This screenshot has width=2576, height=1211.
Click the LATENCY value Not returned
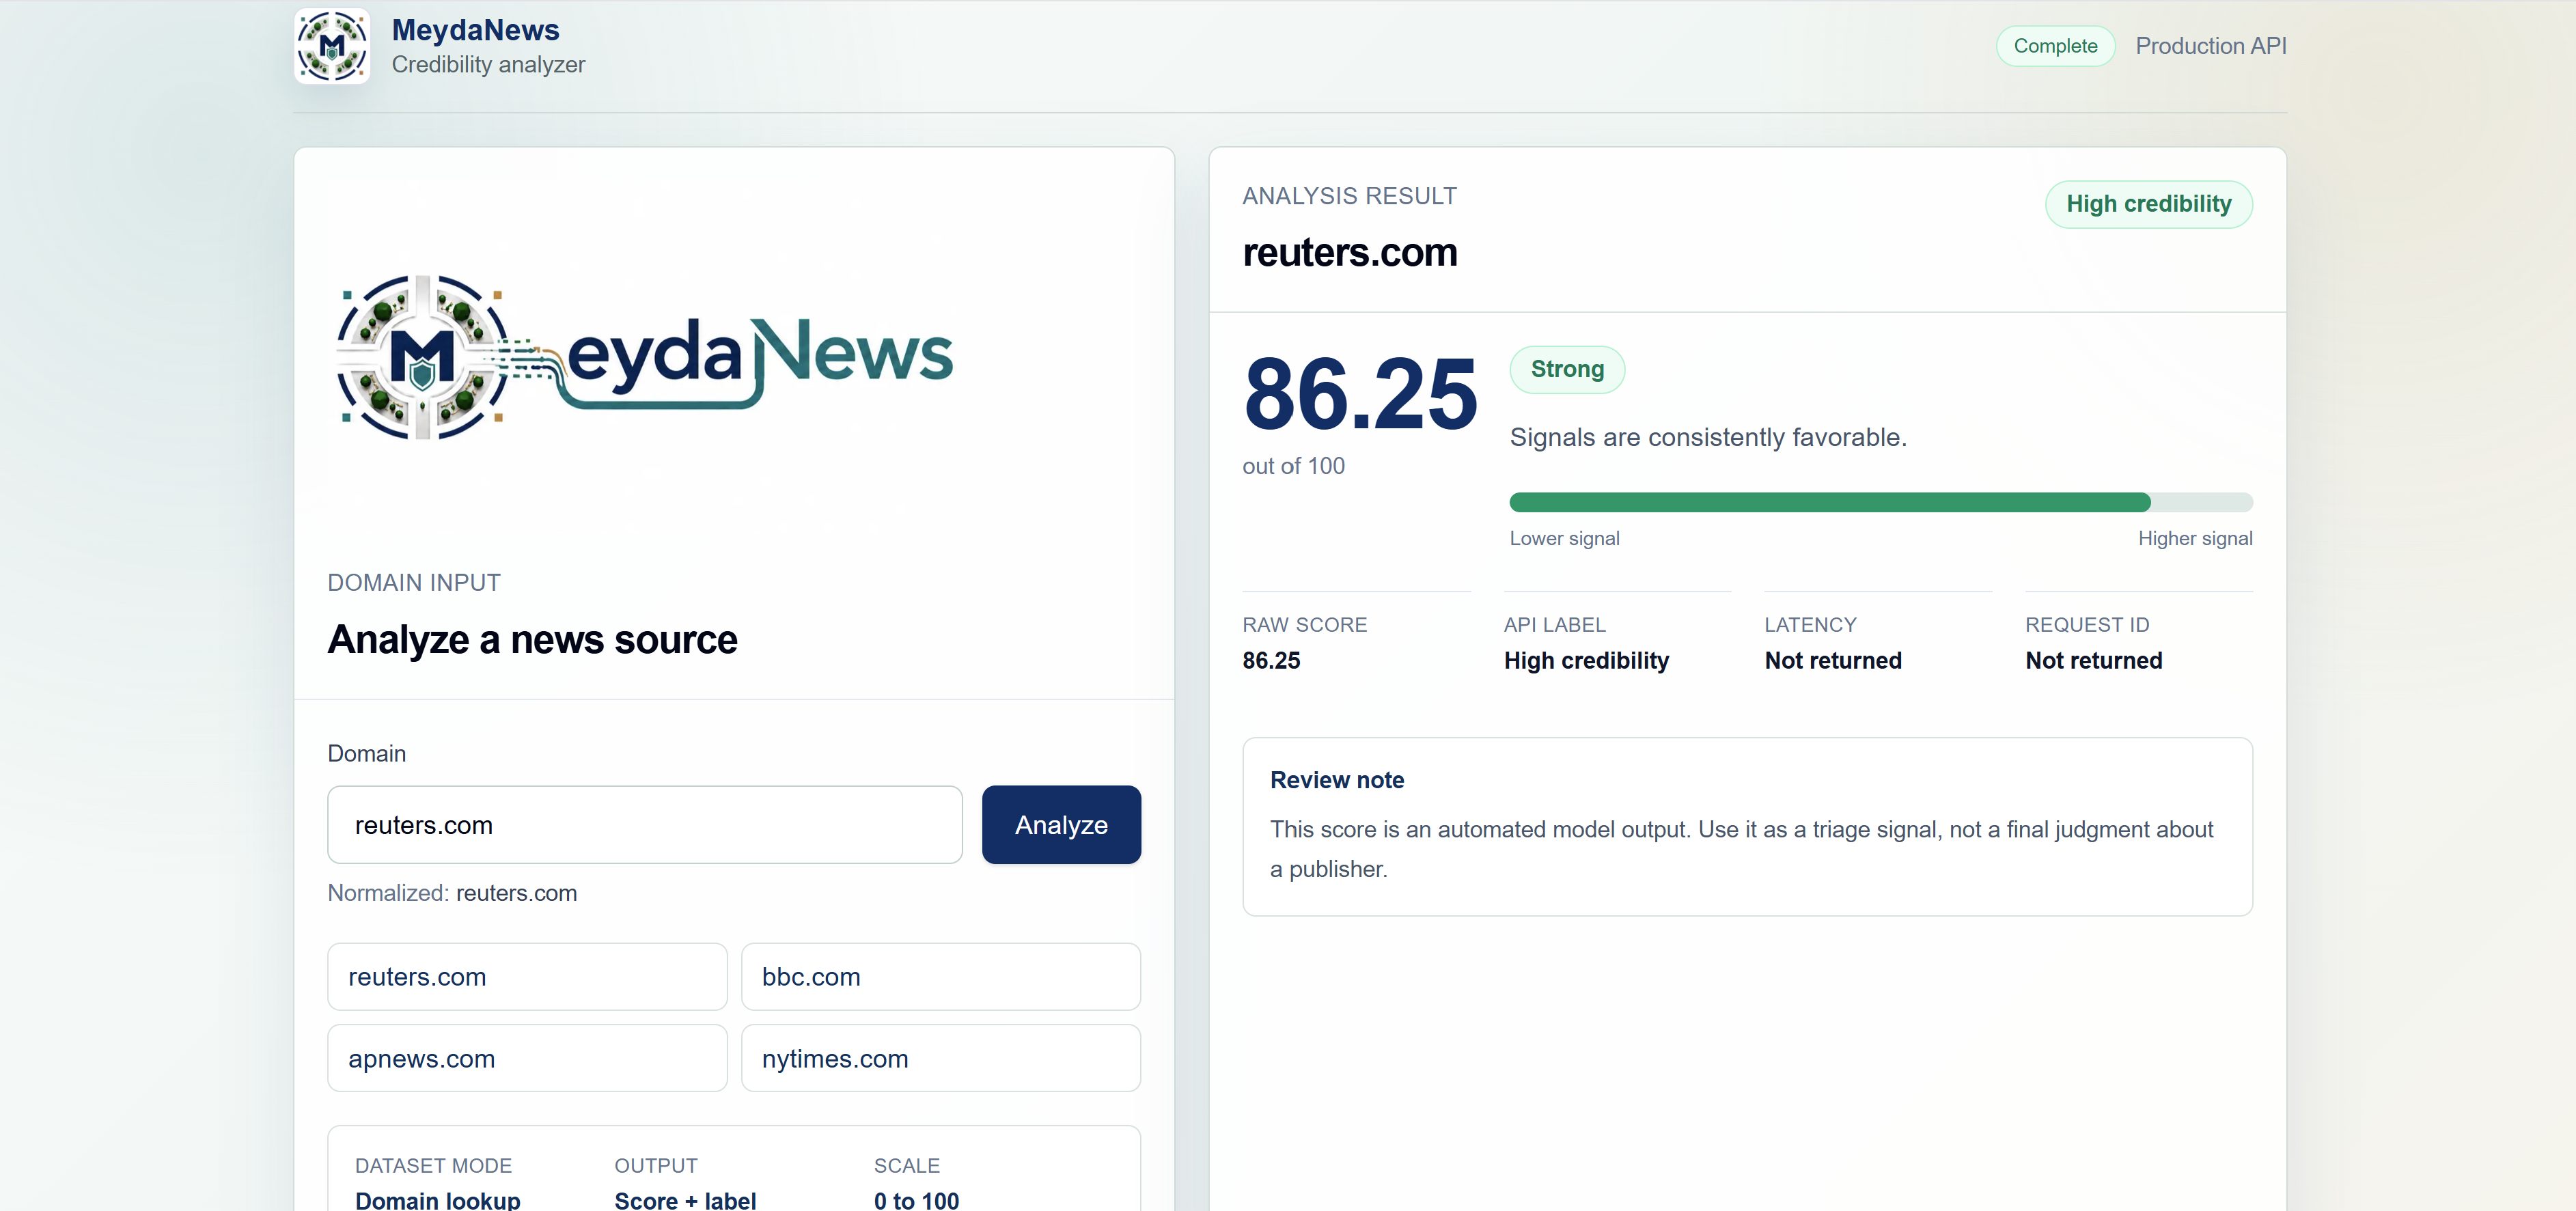pos(1832,660)
